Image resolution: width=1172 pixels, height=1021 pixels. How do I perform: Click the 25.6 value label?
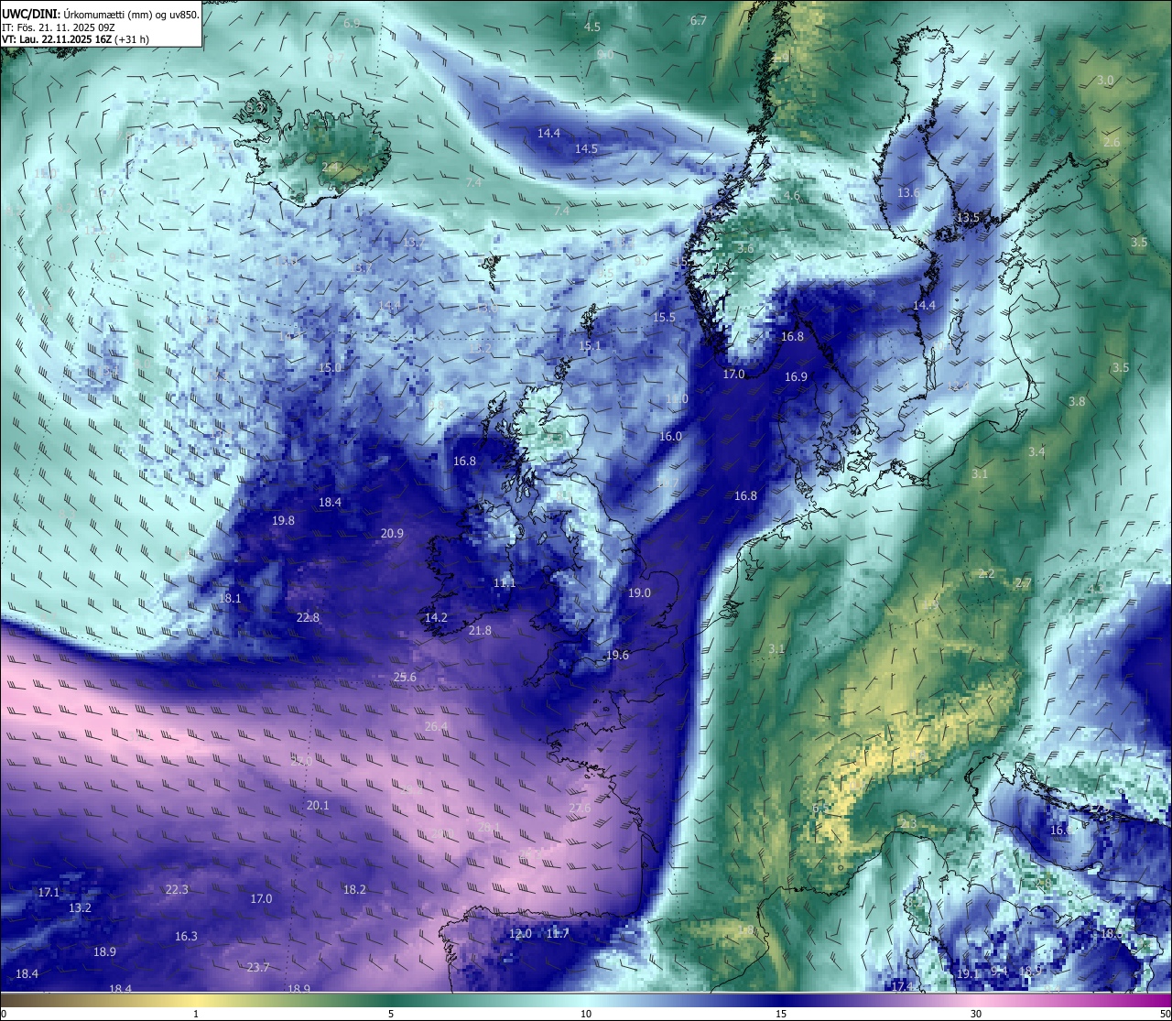coord(405,677)
